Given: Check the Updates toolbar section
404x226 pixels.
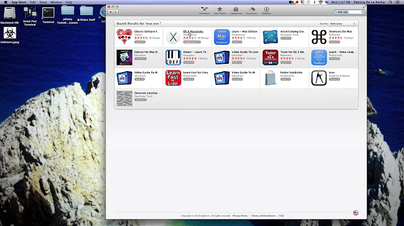Looking at the screenshot, I should 267,11.
